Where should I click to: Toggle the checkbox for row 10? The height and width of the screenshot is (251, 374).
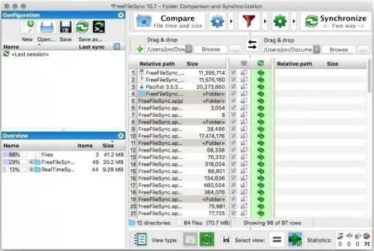[x=234, y=135]
